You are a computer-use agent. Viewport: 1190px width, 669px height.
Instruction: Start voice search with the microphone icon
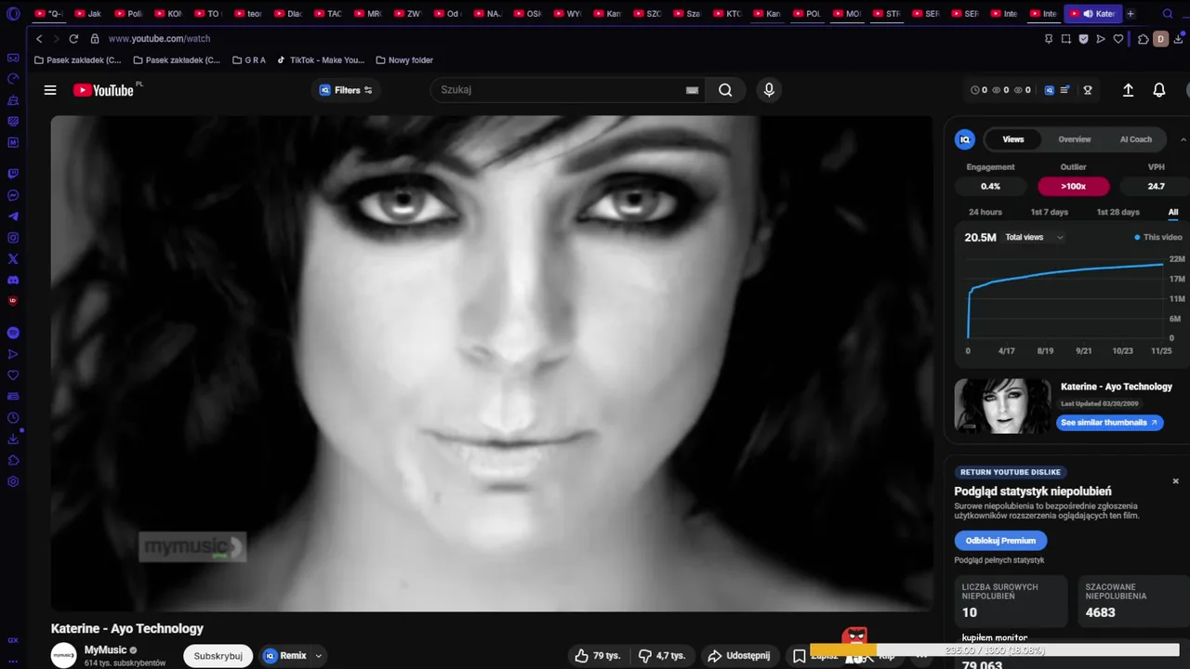[769, 90]
